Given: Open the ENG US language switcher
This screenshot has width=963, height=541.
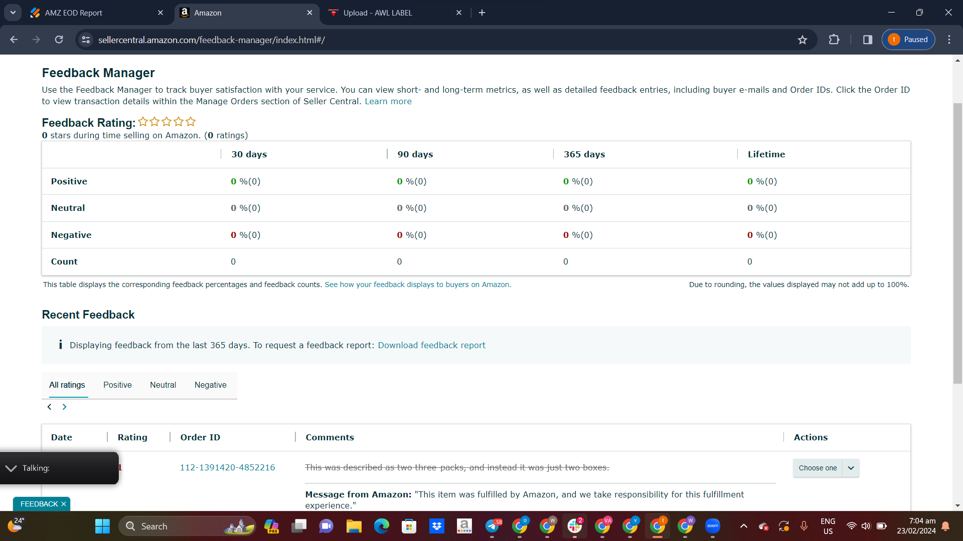Looking at the screenshot, I should click(828, 526).
